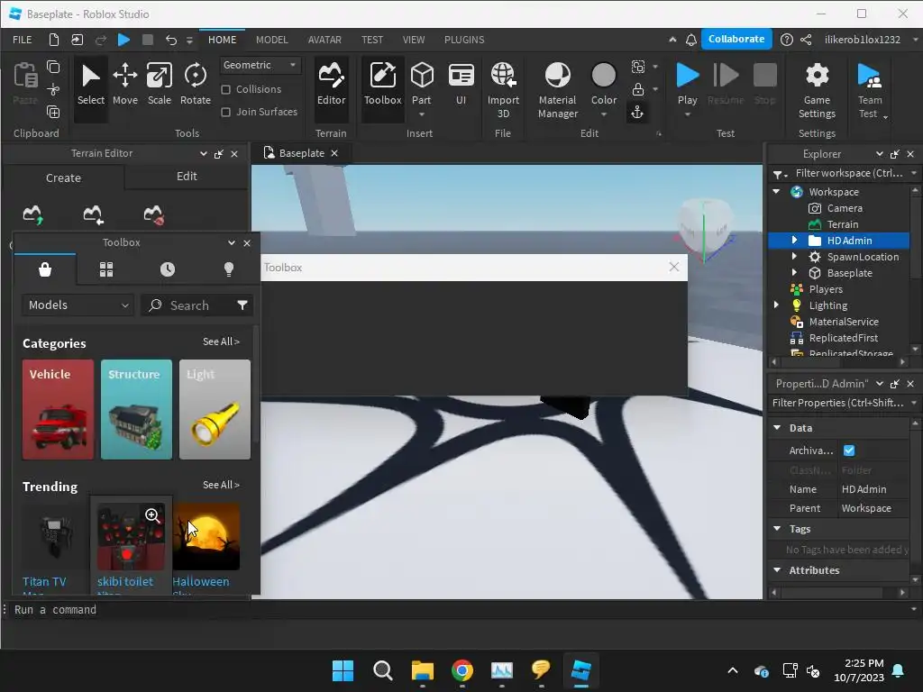Image resolution: width=923 pixels, height=692 pixels.
Task: Collapse the Tags properties section
Action: pyautogui.click(x=777, y=528)
